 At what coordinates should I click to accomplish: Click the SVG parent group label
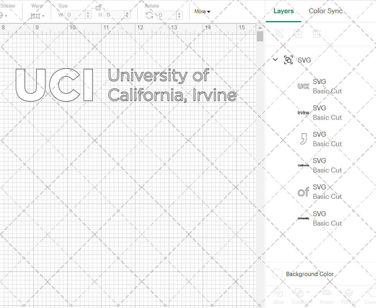click(305, 60)
